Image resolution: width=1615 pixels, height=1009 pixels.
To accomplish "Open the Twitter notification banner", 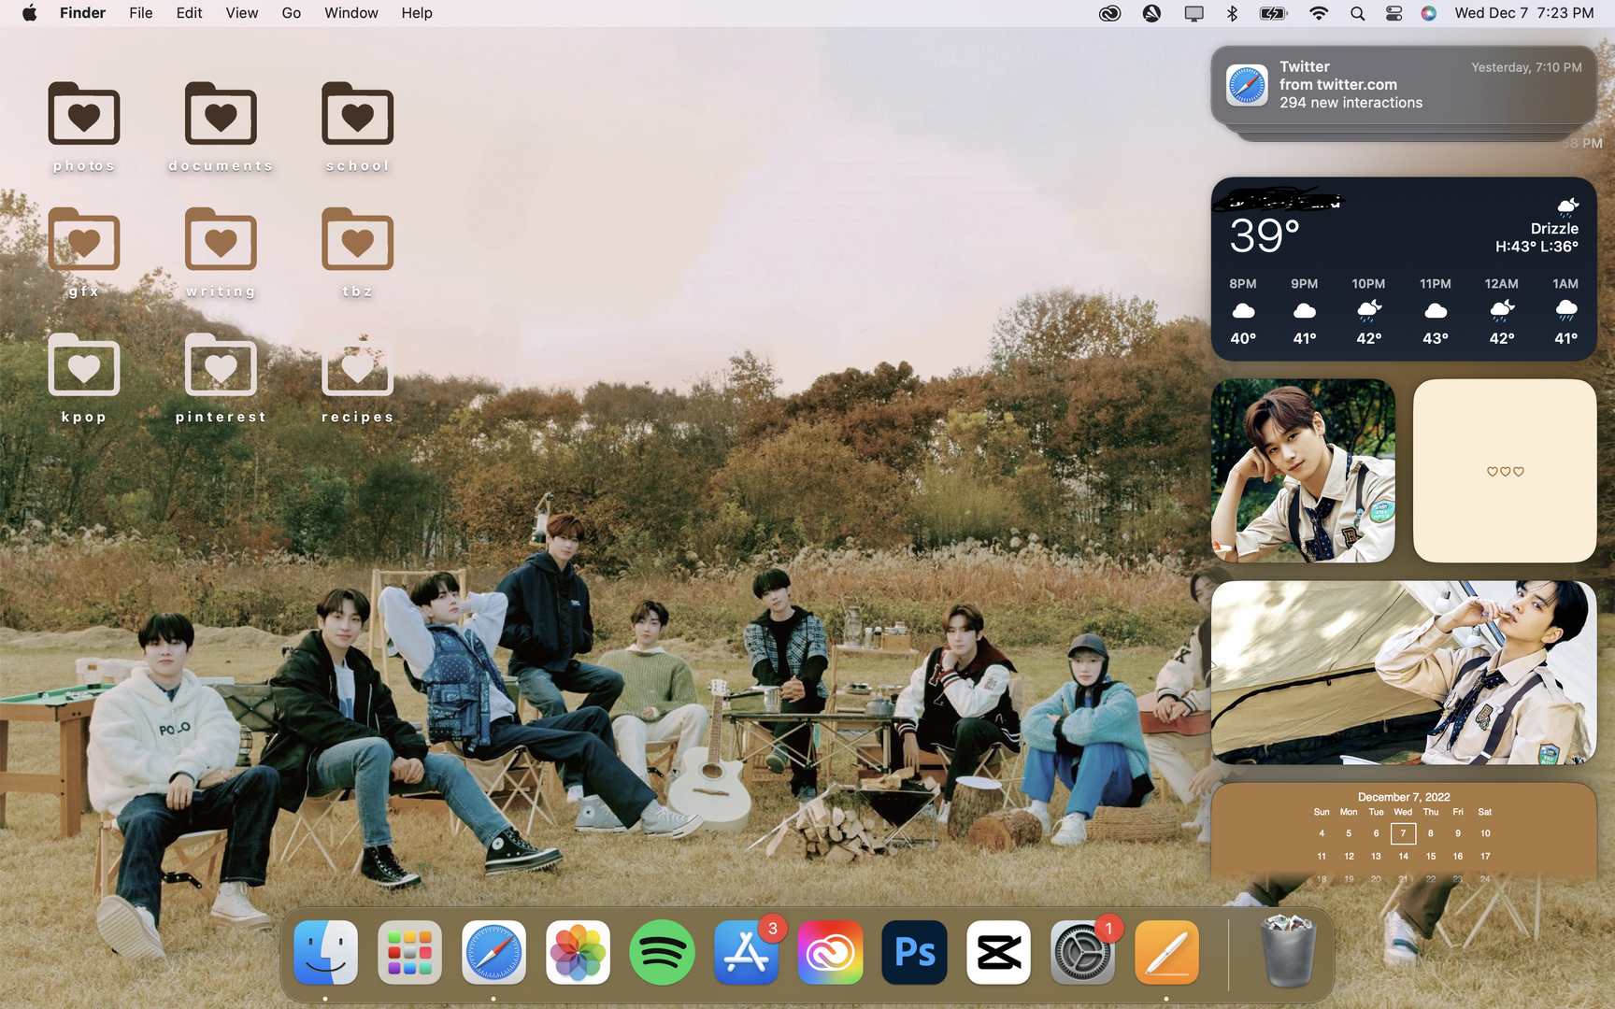I will coord(1404,85).
